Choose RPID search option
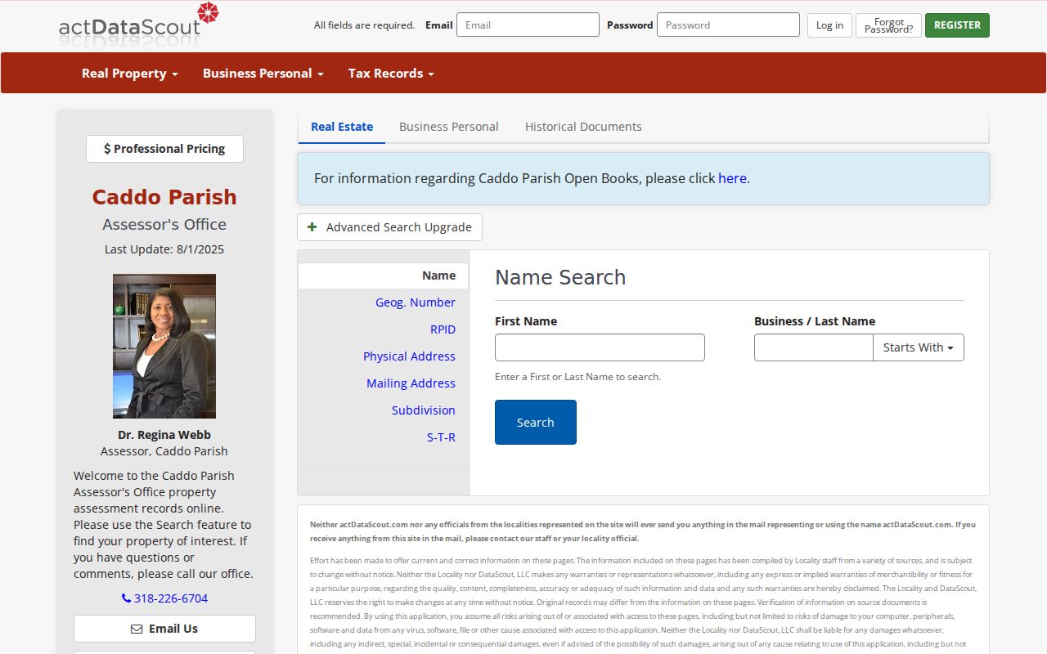Screen dimensions: 1047x654 (443, 329)
